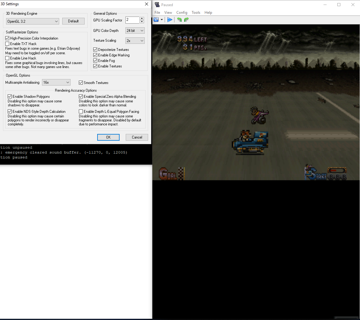Screen dimensions: 360x320
Task: Open the 3D Rendering Engine dropdown
Action: click(x=56, y=21)
